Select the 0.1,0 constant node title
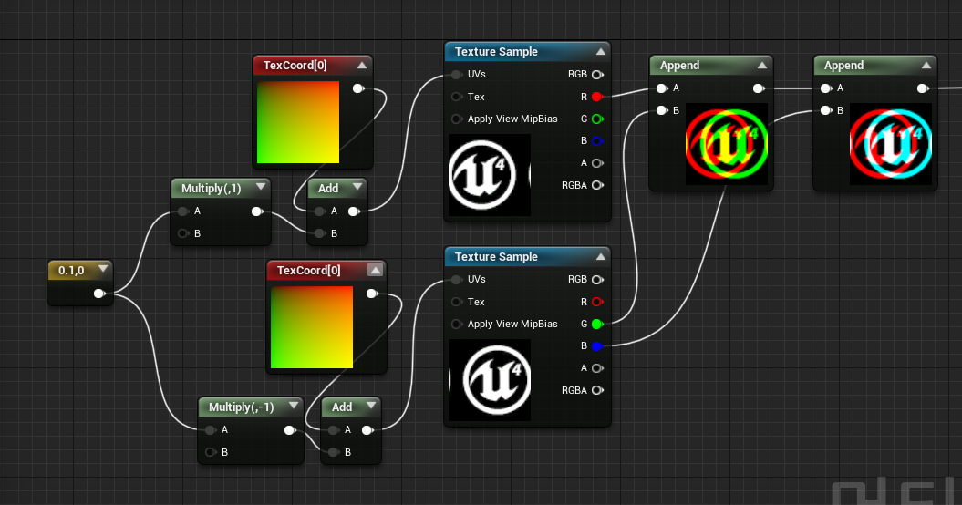 point(71,271)
